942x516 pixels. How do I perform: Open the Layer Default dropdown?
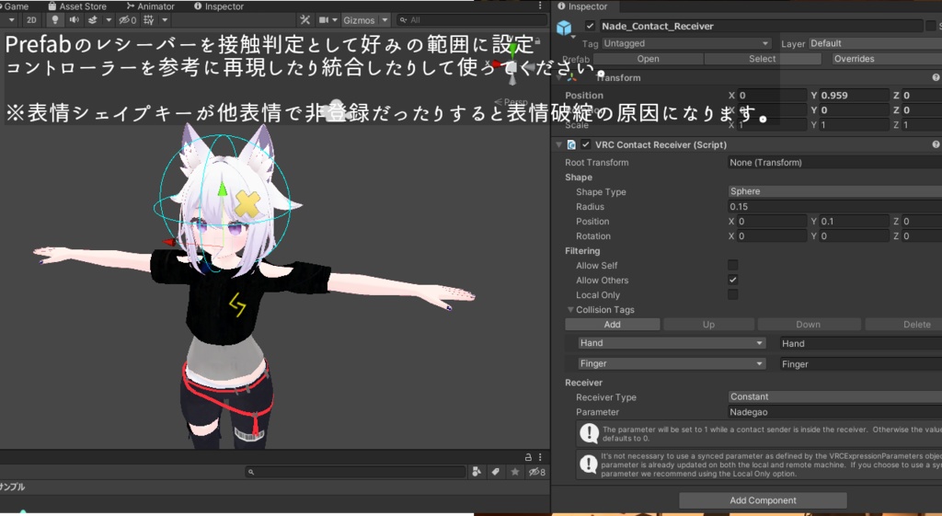point(875,43)
